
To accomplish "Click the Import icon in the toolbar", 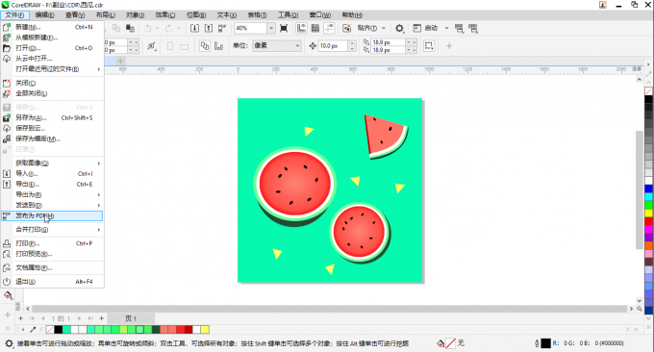I will 194,28.
